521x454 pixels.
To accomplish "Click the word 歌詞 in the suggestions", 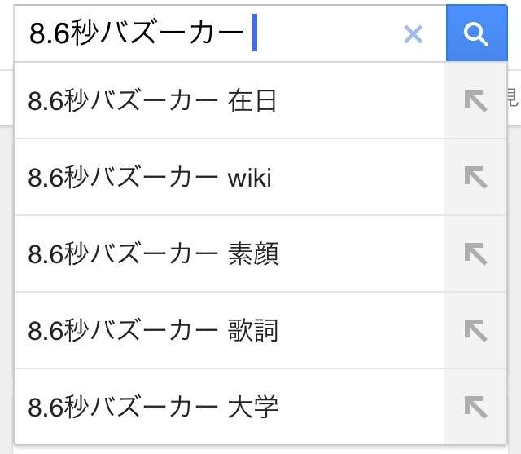I will point(253,331).
